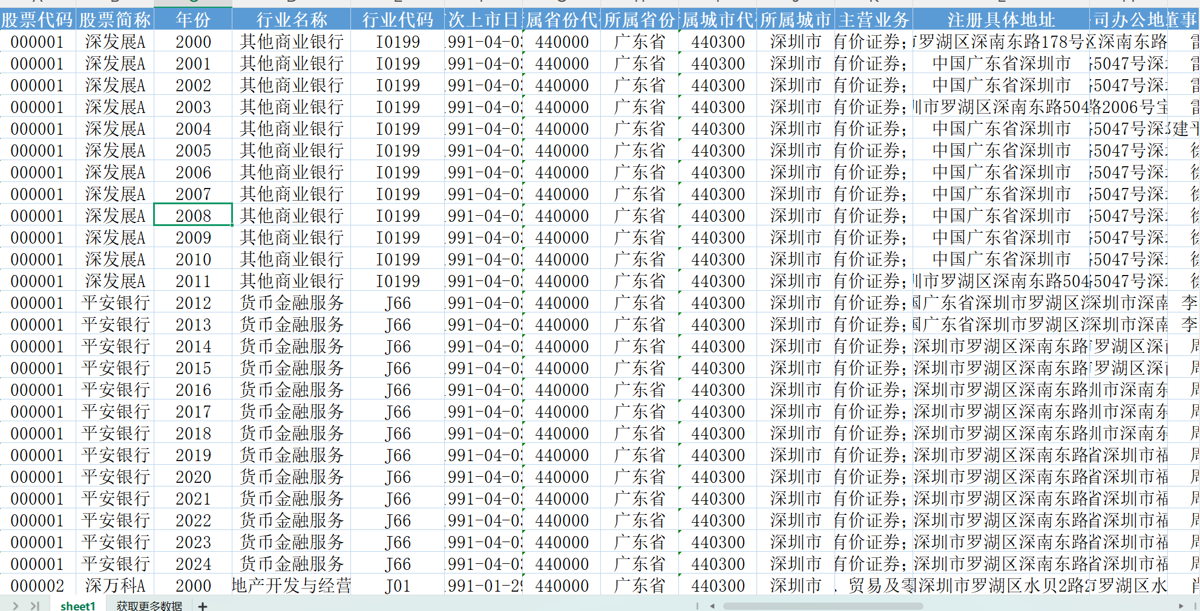Select the 深万科A stock name cell
Screen dimensions: 1200x611
(115, 586)
